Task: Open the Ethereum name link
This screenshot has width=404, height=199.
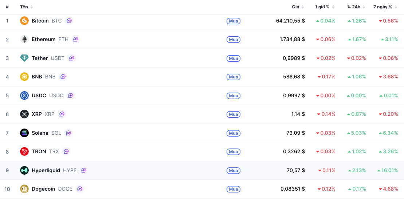Action: point(44,39)
